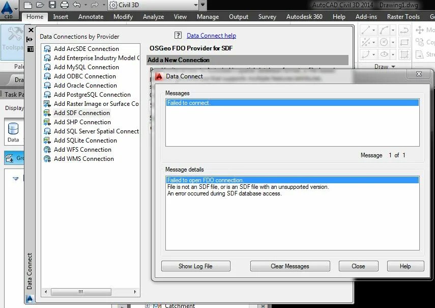Switch to the Home ribbon tab
435x308 pixels.
[x=35, y=17]
